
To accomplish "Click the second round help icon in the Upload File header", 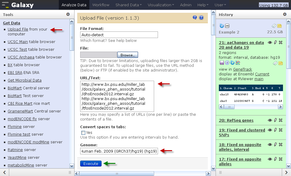I will [201, 18].
